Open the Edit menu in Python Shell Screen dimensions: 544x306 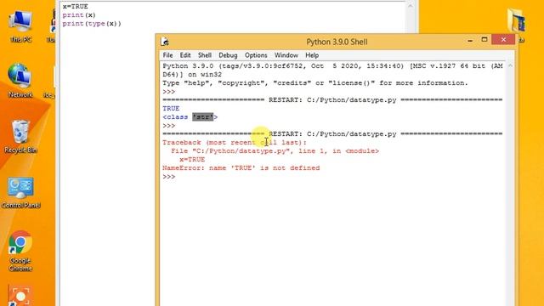185,55
